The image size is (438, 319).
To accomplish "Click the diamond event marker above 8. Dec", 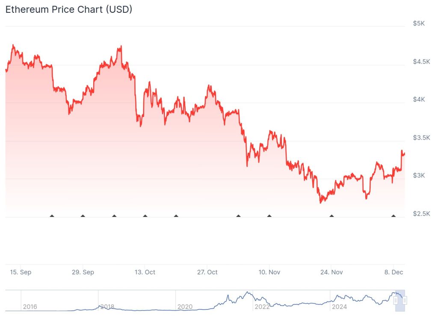I will coord(394,216).
